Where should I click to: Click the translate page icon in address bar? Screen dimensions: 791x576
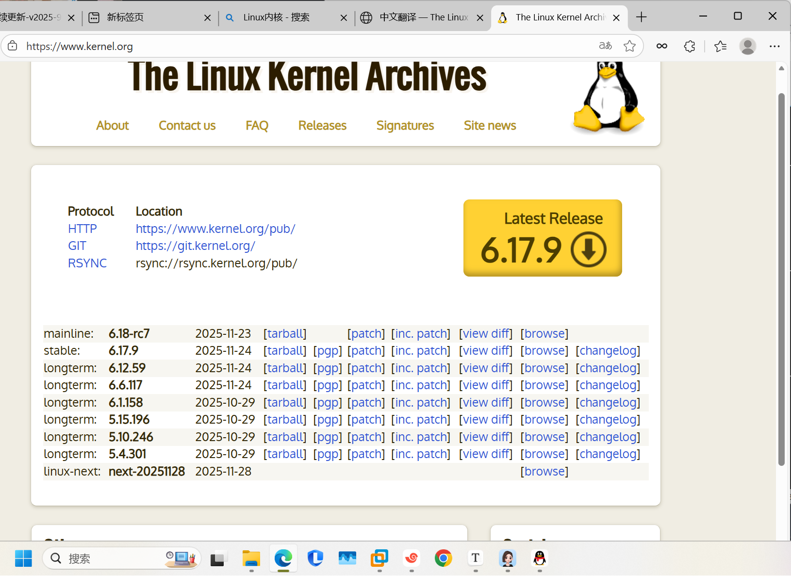pos(605,46)
